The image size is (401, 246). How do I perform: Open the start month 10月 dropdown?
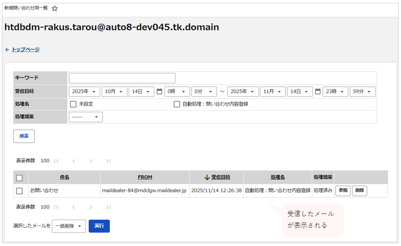(114, 91)
